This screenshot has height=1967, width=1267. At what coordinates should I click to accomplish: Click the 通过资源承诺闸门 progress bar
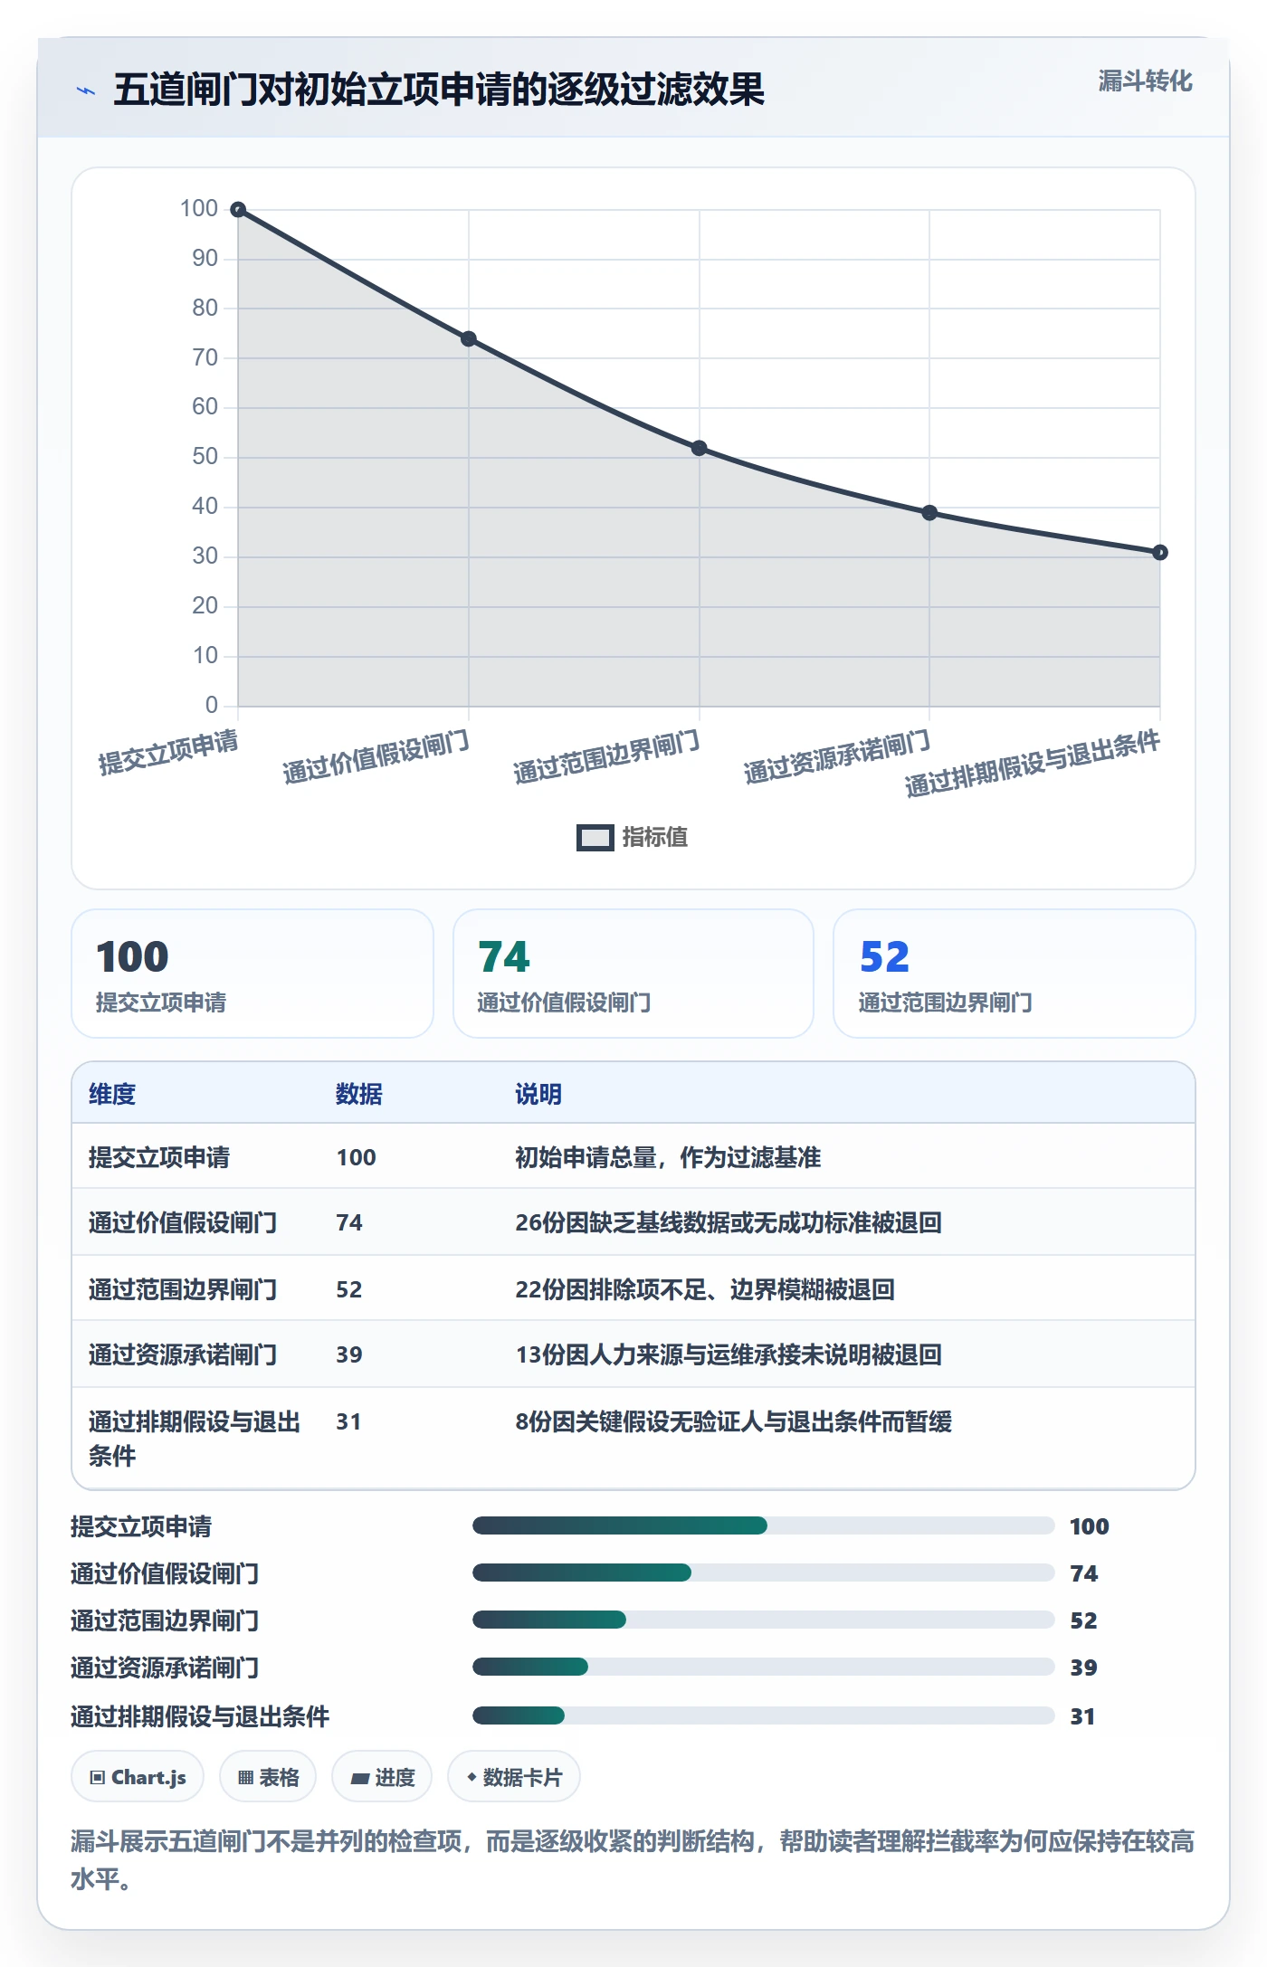pos(764,1668)
